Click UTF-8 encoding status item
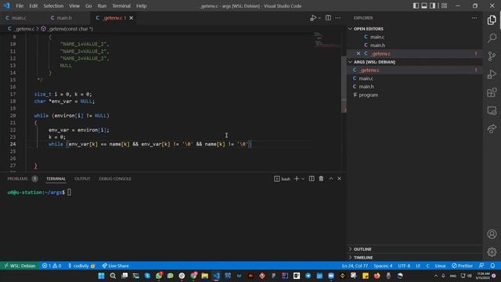This screenshot has height=282, width=501. (404, 266)
